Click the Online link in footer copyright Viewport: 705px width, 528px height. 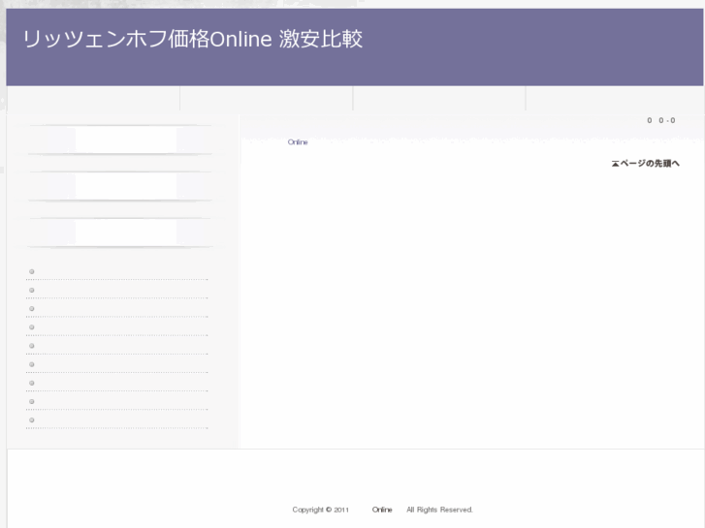coord(382,510)
